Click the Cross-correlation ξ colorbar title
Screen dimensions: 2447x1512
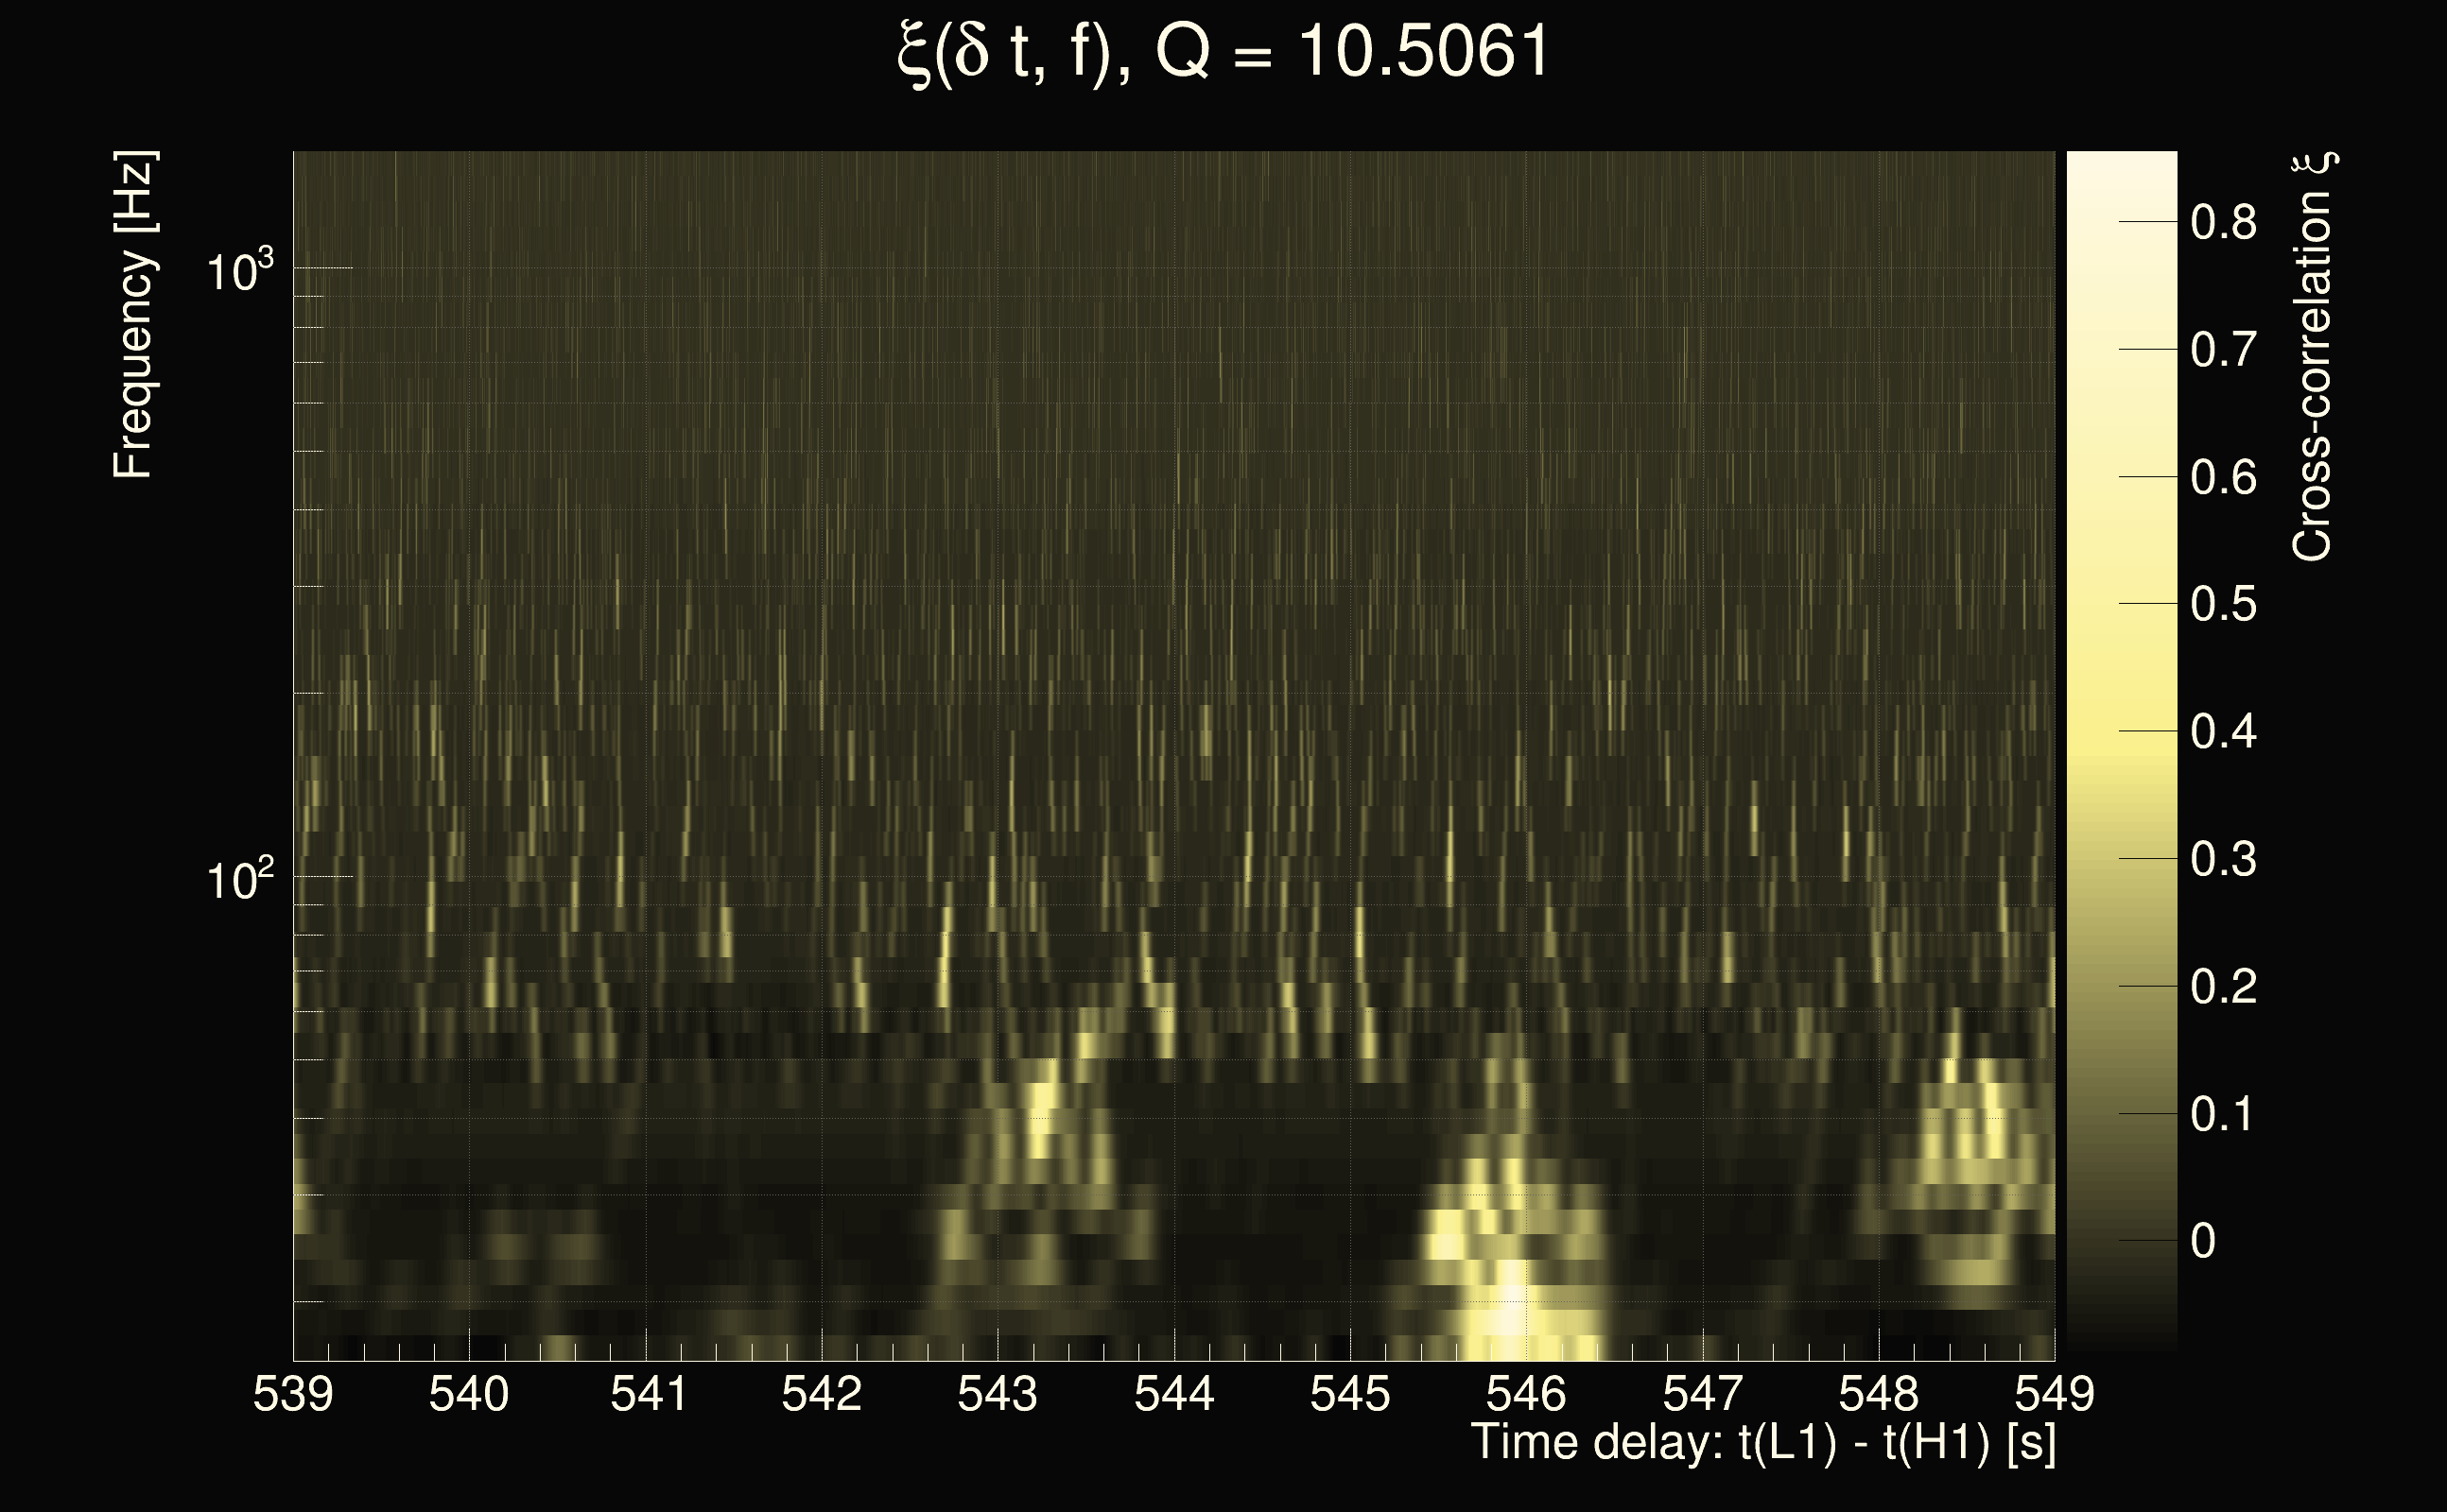(2312, 357)
